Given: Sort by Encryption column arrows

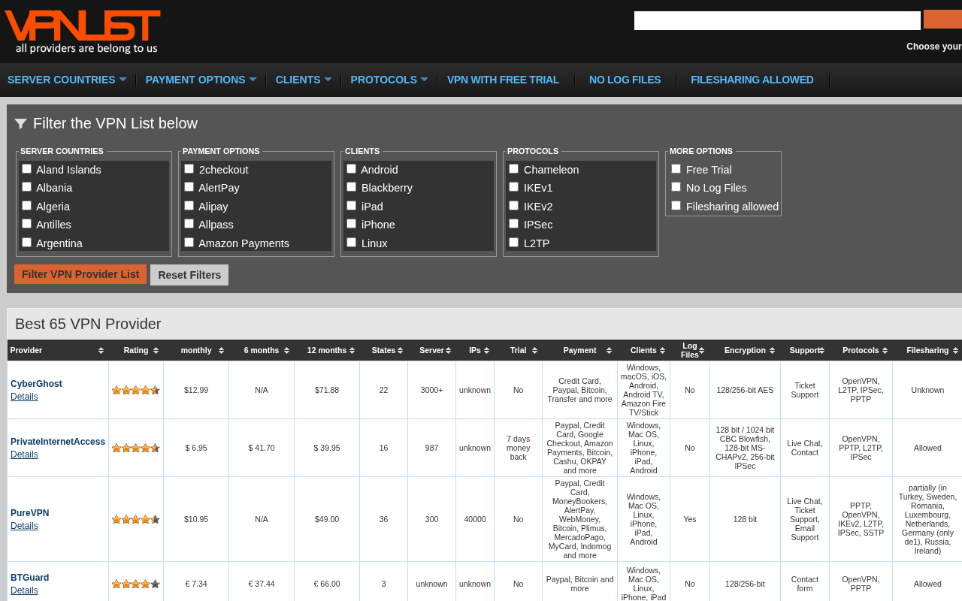Looking at the screenshot, I should tap(772, 351).
